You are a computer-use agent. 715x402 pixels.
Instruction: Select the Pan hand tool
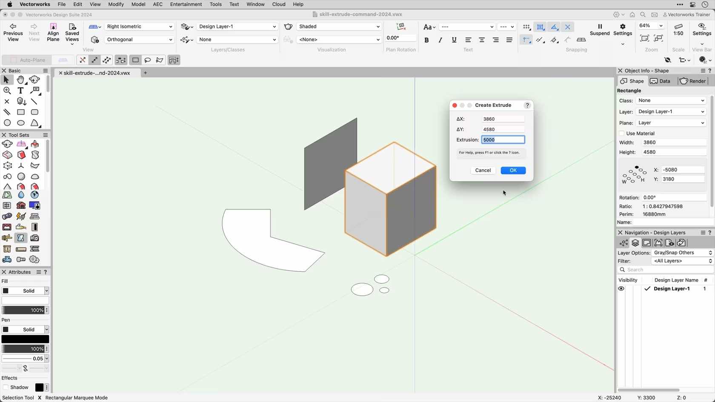(x=20, y=80)
